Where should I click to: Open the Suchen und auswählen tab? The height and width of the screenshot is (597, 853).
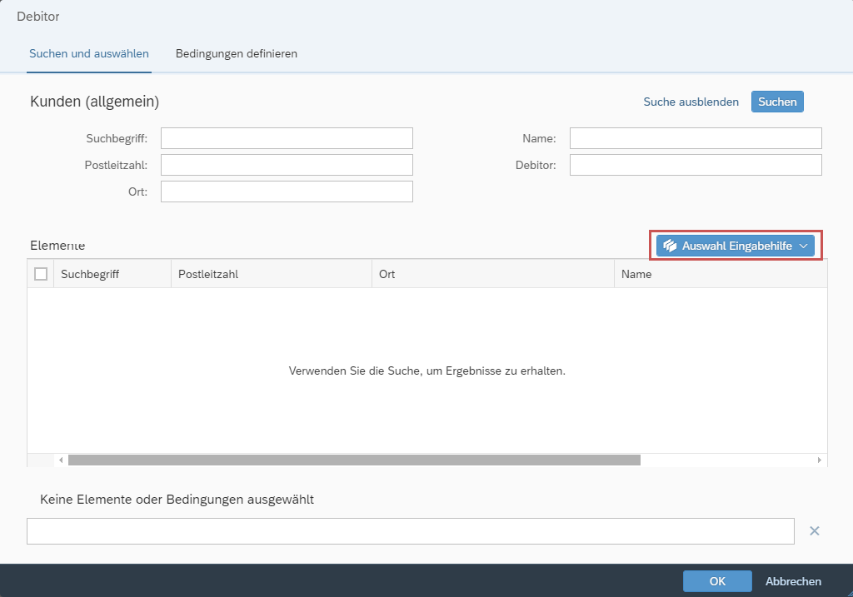[x=89, y=53]
